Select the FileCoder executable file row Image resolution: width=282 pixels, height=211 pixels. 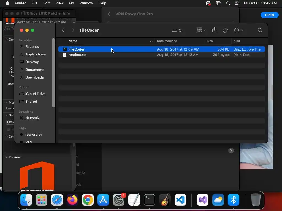(161, 49)
